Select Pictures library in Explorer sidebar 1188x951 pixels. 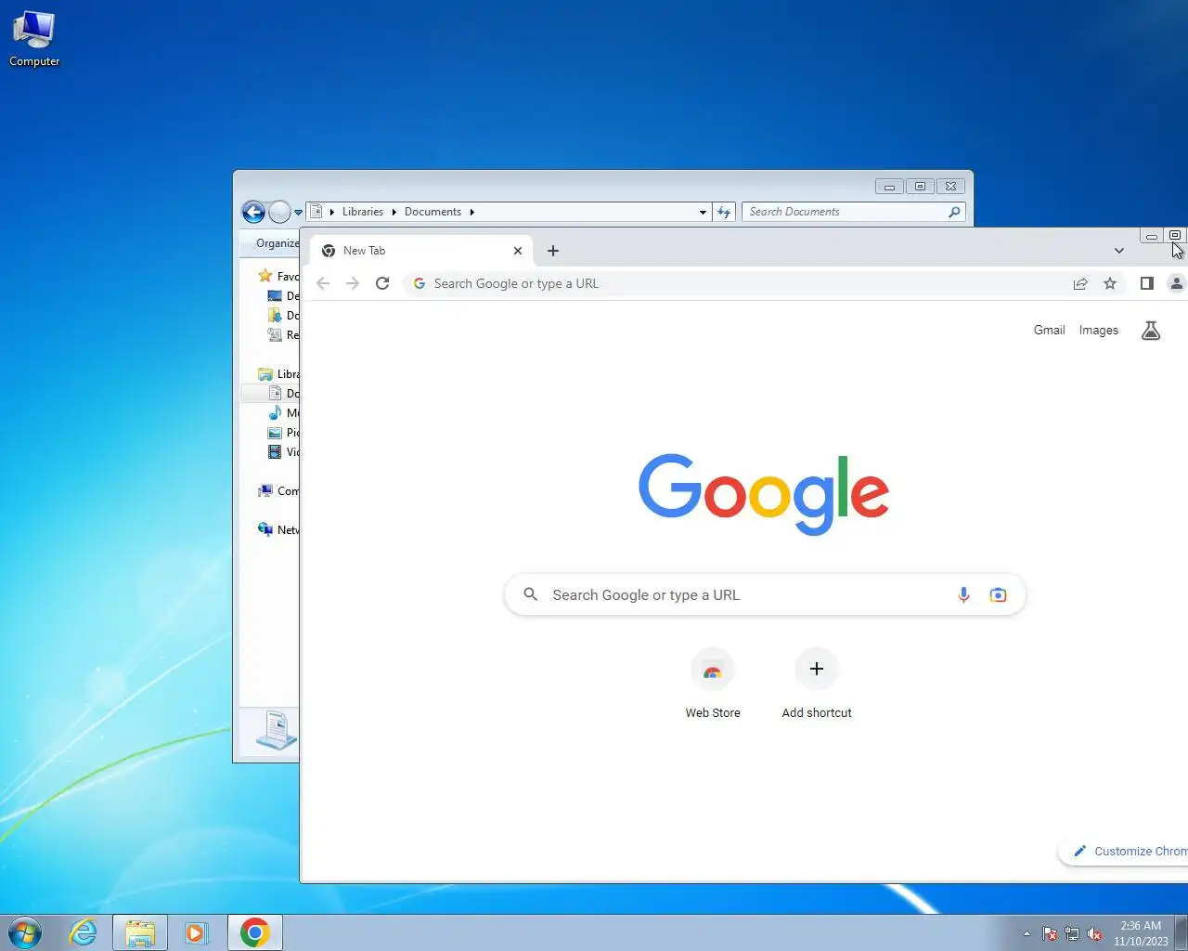click(283, 433)
